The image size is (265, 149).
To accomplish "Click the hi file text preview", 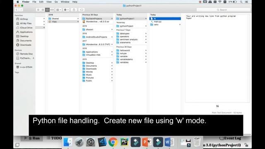I will [x=217, y=58].
